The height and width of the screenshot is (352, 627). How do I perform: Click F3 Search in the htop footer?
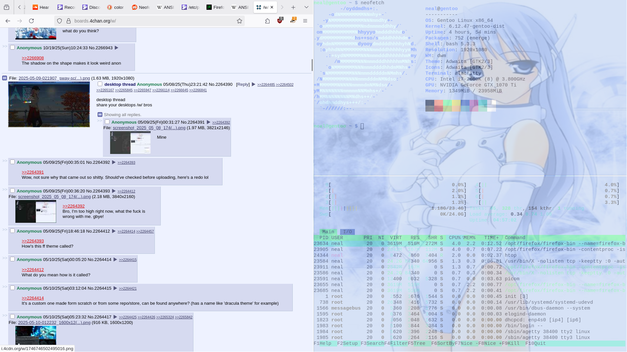click(x=372, y=344)
